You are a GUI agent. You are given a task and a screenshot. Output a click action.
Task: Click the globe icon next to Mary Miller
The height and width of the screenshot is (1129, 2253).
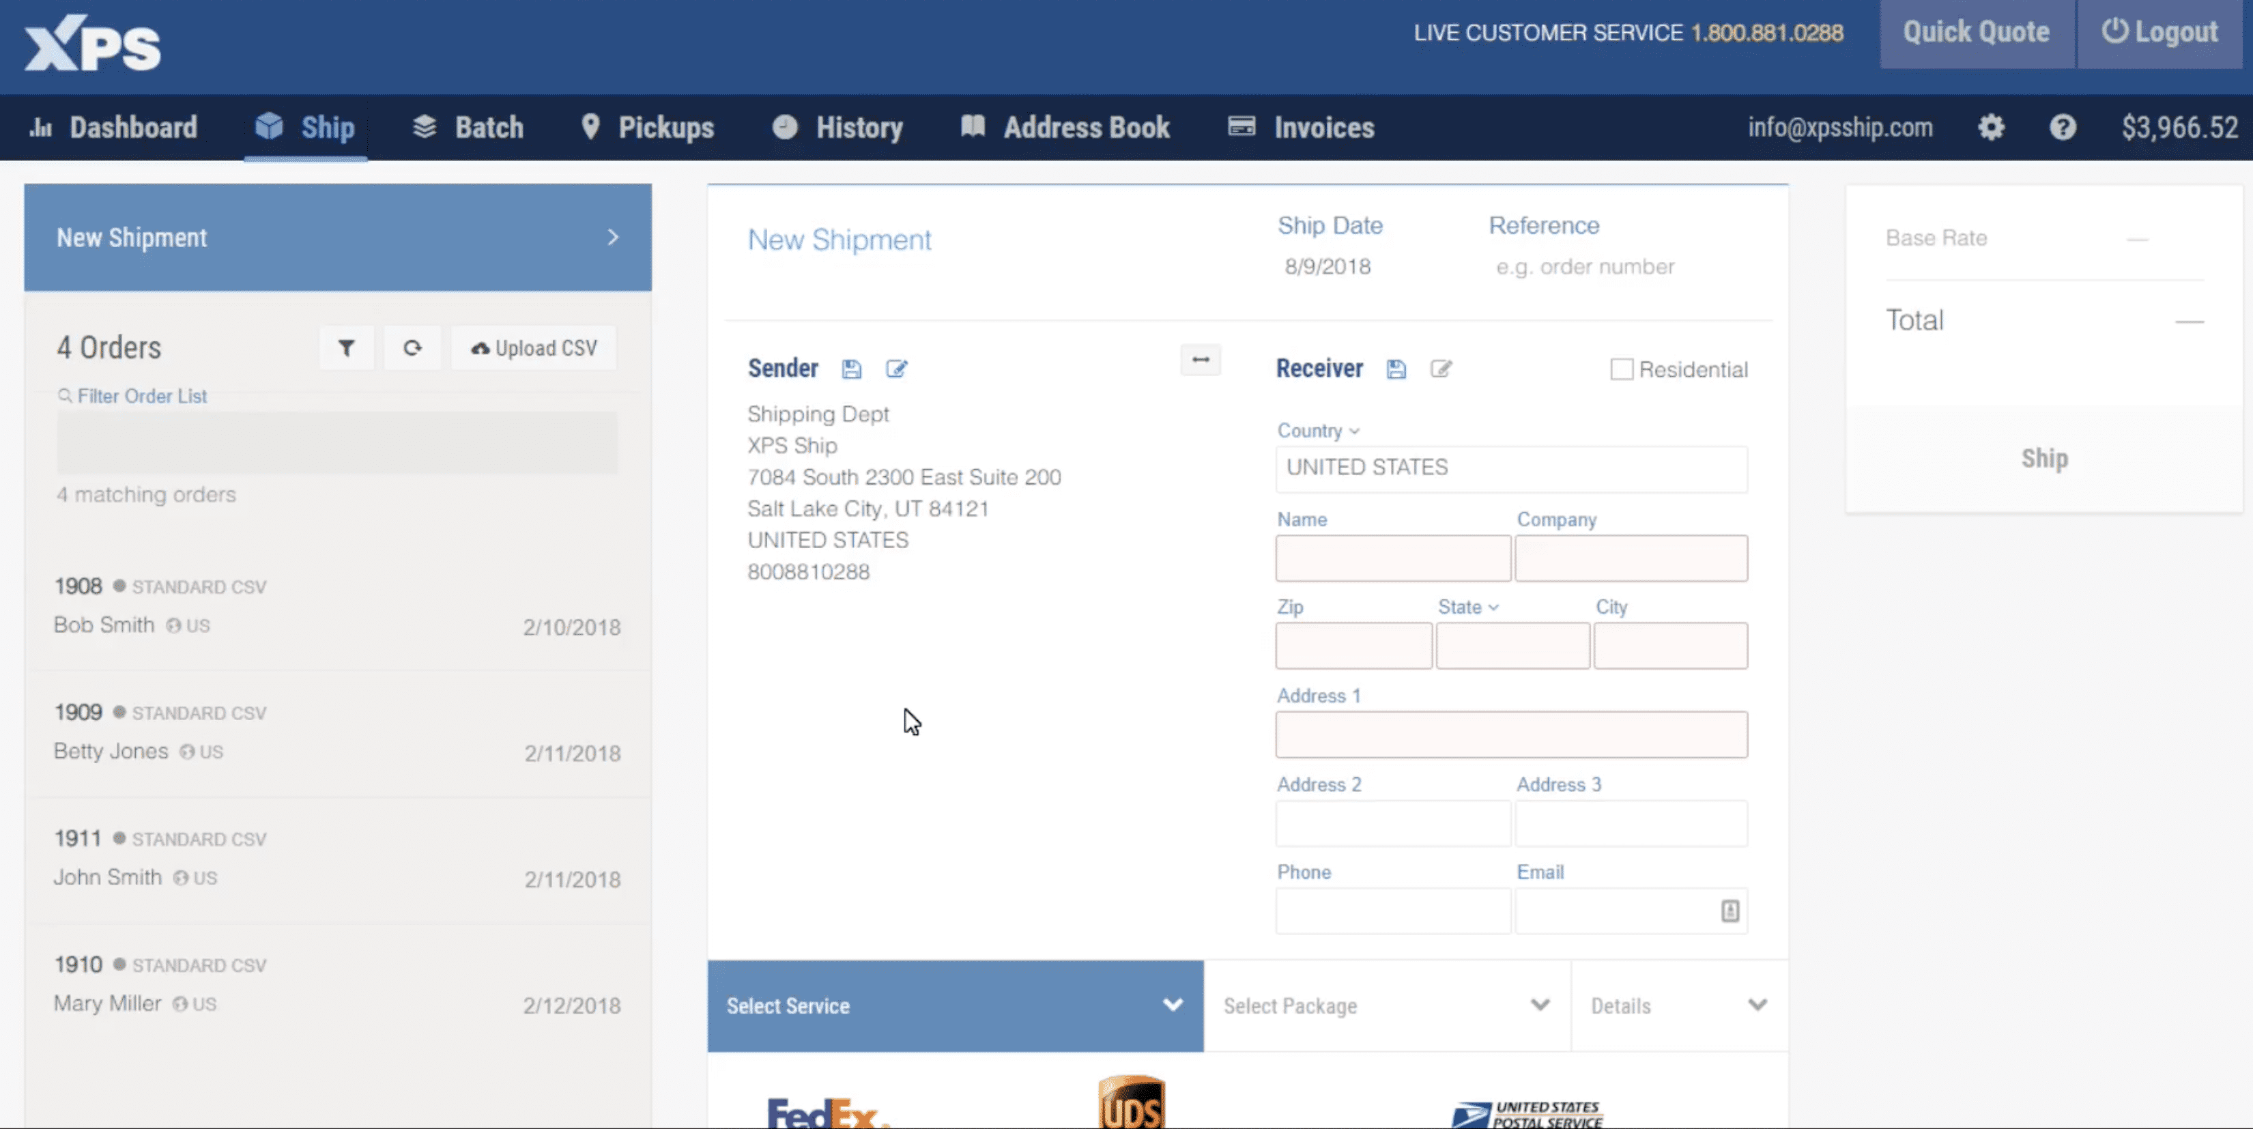pos(180,1004)
